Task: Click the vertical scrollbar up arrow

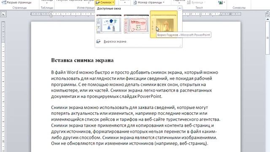Action: pos(267,19)
